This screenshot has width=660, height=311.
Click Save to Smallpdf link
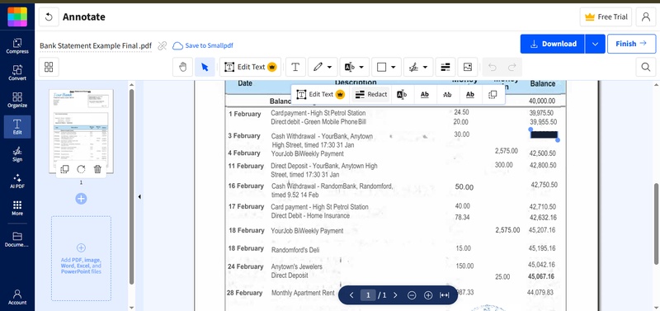click(203, 45)
